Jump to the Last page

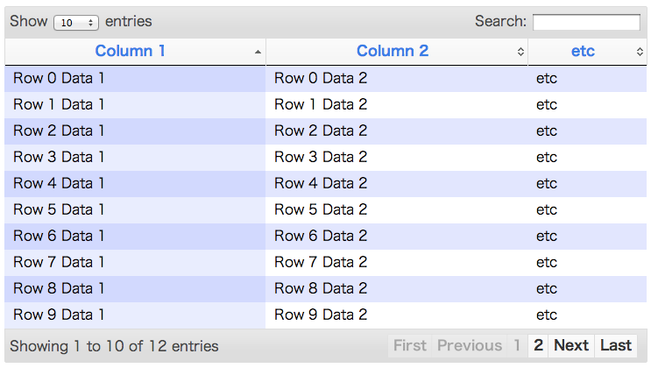pyautogui.click(x=616, y=345)
